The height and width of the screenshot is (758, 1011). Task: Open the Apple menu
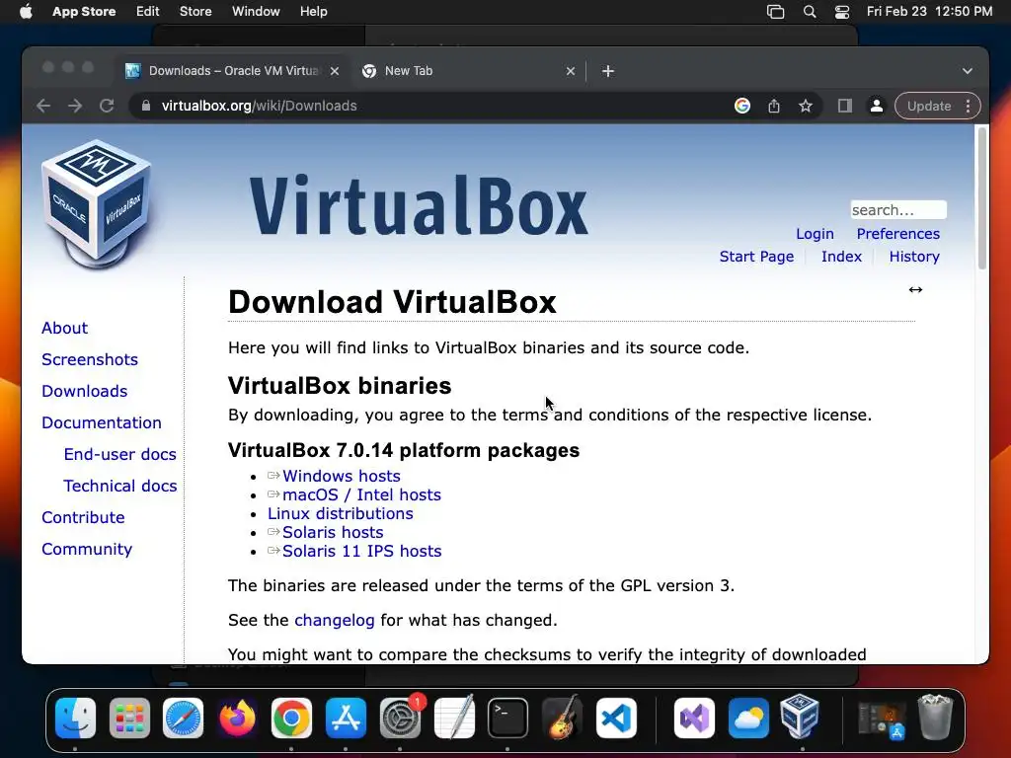pyautogui.click(x=26, y=11)
